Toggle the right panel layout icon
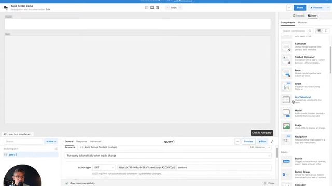The height and width of the screenshot is (186, 332). pyautogui.click(x=157, y=8)
